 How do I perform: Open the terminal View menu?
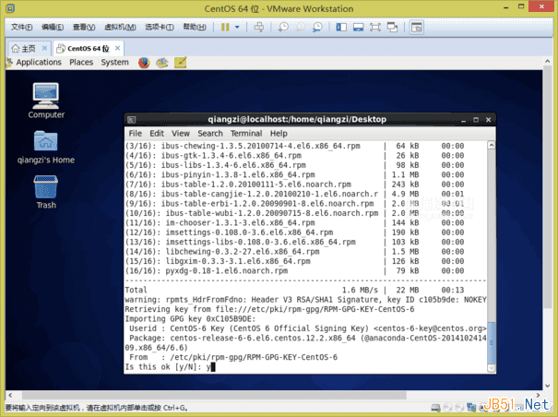(x=181, y=134)
